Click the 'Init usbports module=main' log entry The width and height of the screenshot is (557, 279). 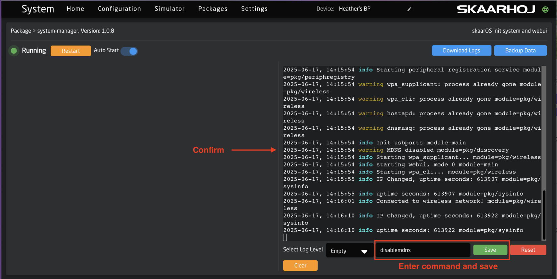(x=374, y=143)
